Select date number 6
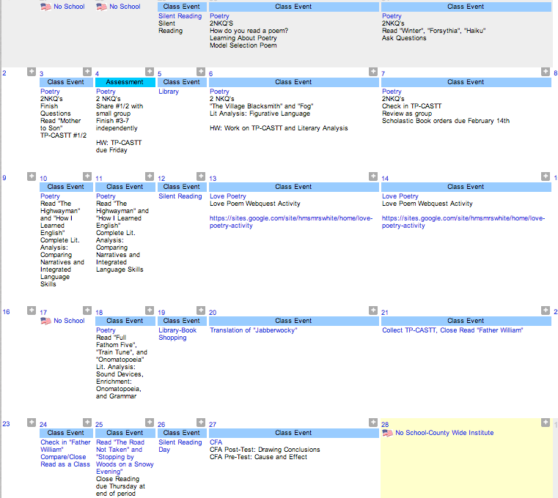Screen dimensions: 558x498 (x=210, y=74)
